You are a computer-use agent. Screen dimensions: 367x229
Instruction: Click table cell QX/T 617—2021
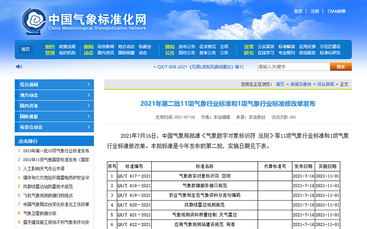click(x=134, y=176)
